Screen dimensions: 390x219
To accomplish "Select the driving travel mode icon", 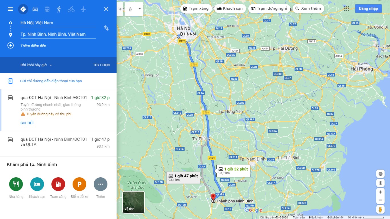I will 35,9.
